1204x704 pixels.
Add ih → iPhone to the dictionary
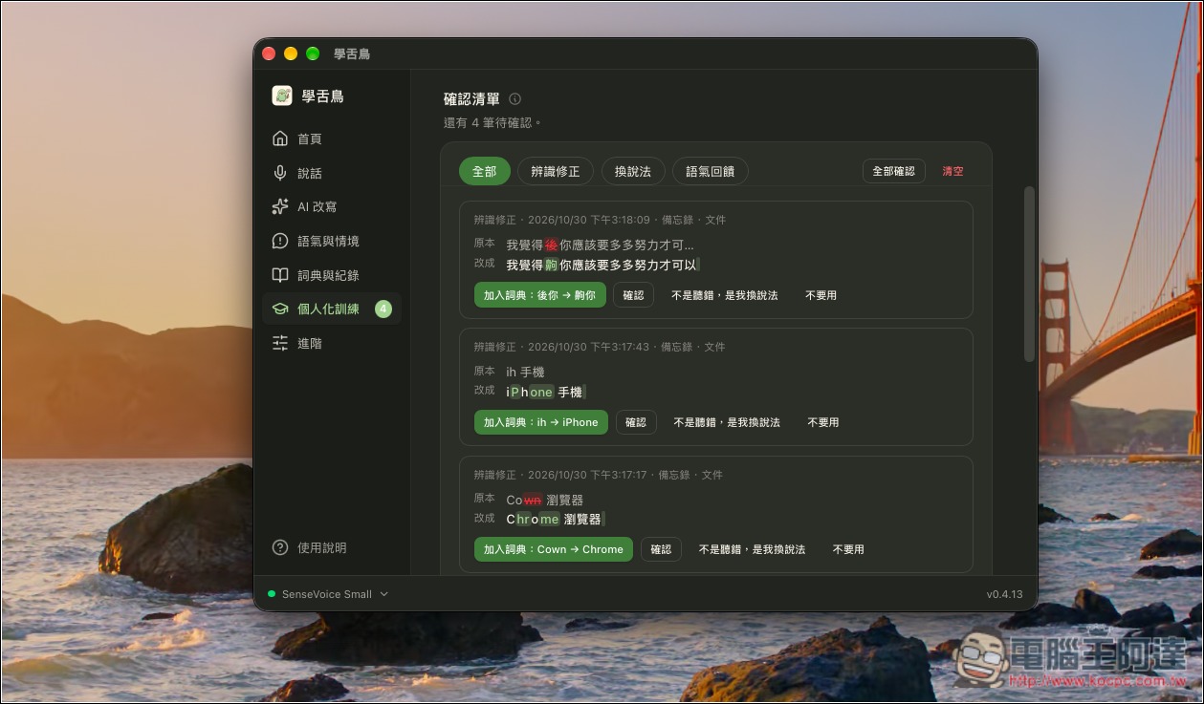pyautogui.click(x=541, y=422)
